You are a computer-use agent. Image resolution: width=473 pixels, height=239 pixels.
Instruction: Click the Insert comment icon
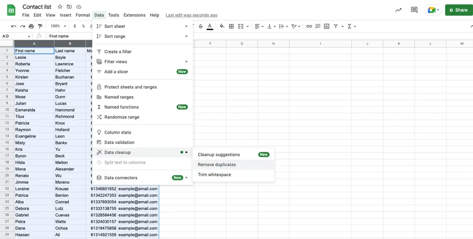(318, 26)
